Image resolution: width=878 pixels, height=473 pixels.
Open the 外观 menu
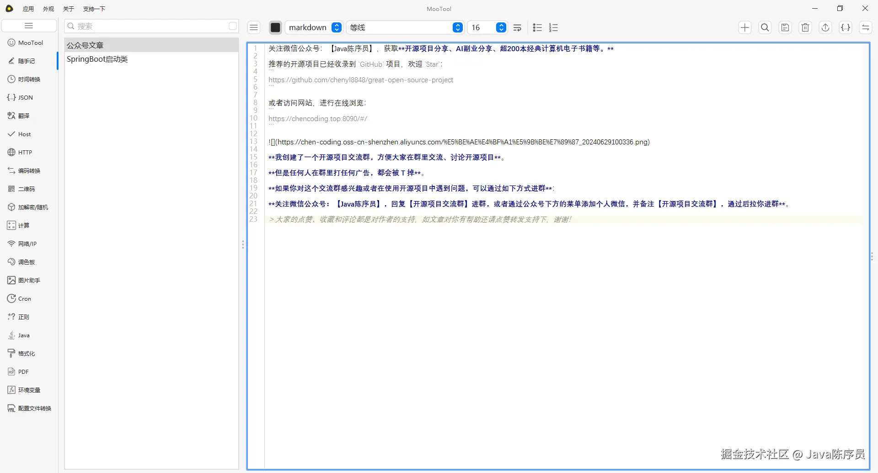48,9
